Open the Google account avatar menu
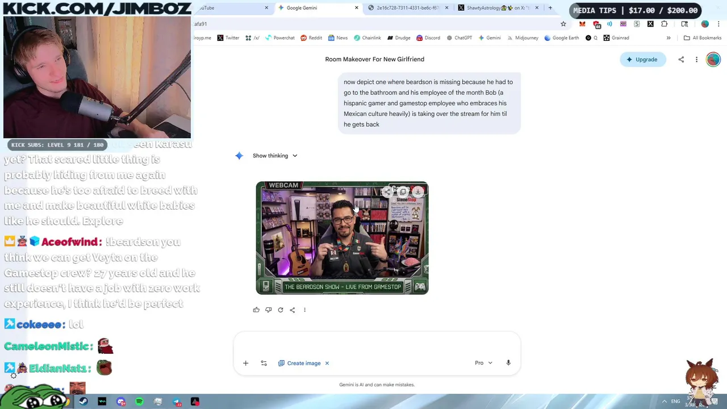This screenshot has width=727, height=409. pos(713,59)
